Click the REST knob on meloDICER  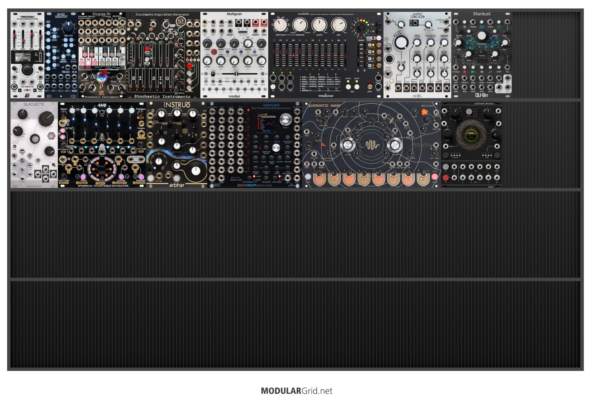point(339,25)
